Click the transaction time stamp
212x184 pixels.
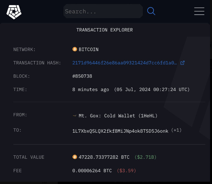131,90
